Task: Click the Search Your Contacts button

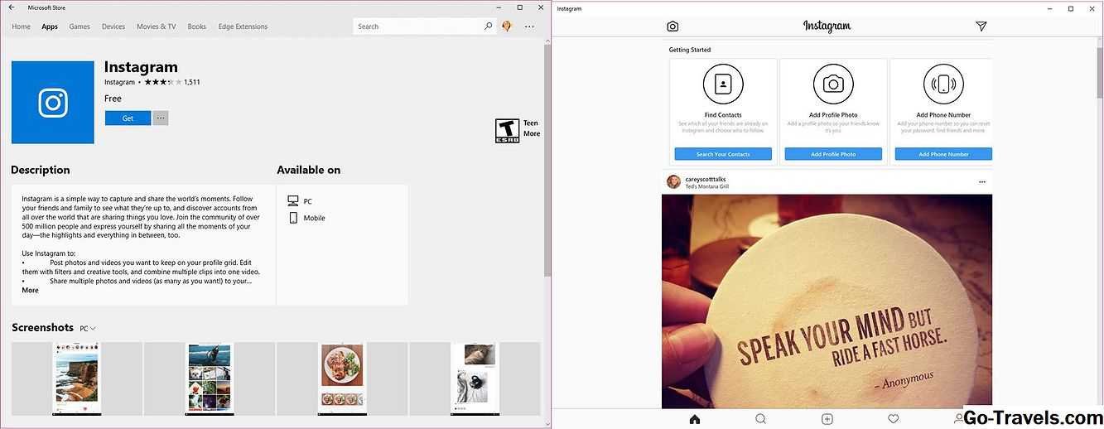Action: coord(723,154)
